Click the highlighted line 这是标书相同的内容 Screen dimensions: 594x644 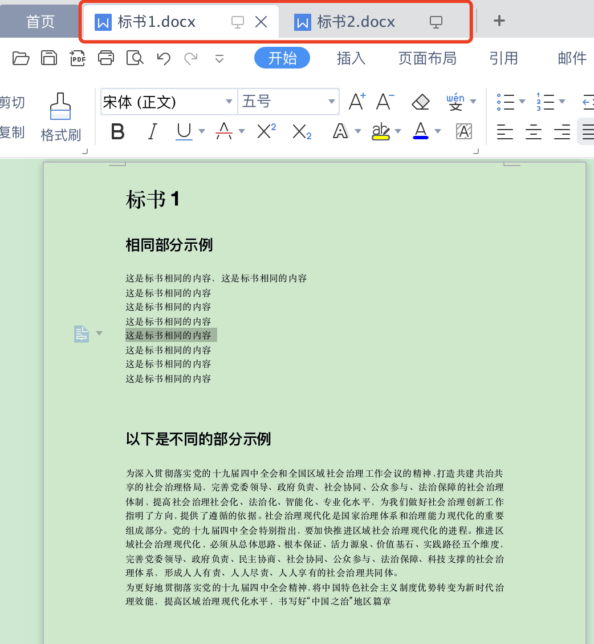click(168, 335)
